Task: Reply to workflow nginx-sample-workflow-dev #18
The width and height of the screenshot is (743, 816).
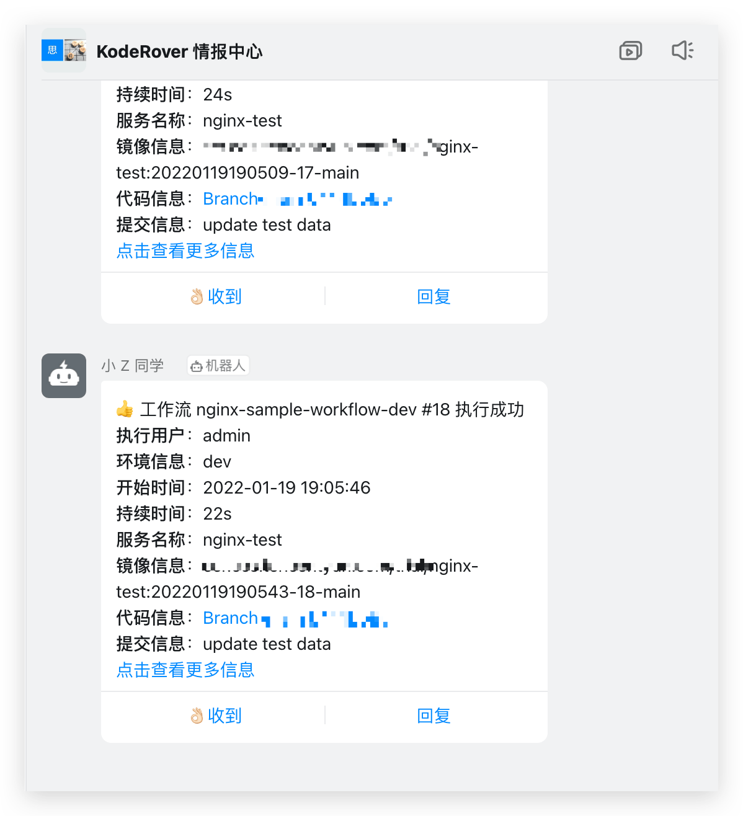Action: (x=434, y=716)
